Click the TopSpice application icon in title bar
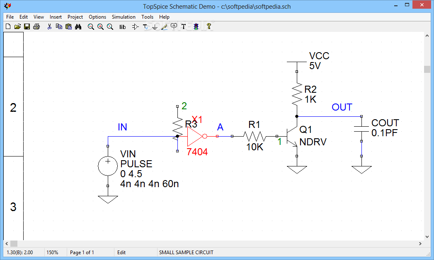434x260 pixels. pyautogui.click(x=8, y=6)
